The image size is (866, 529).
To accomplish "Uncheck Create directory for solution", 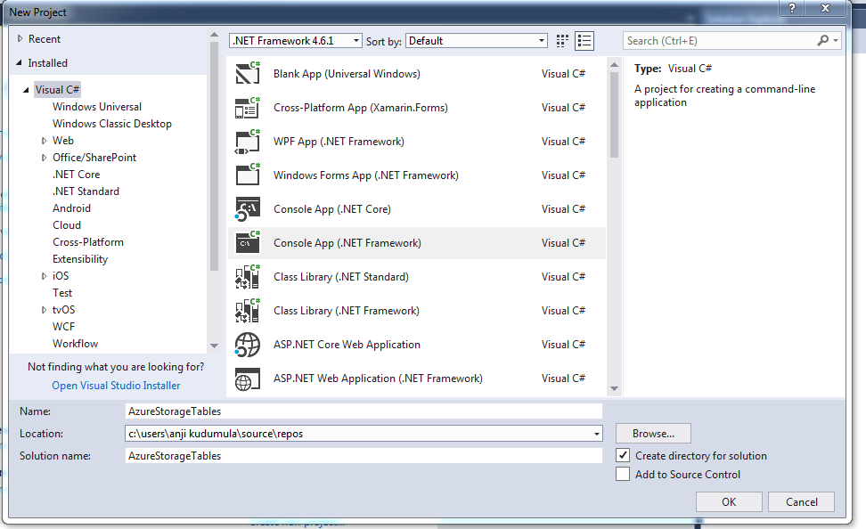I will point(621,454).
